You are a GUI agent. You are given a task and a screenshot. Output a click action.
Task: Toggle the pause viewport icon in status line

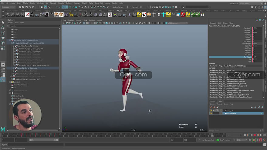176,7
